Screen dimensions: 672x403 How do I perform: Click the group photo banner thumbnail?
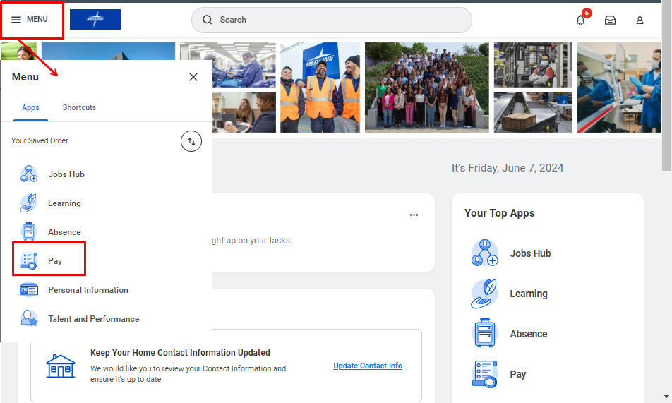click(426, 88)
